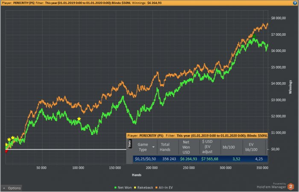The width and height of the screenshot is (299, 192).
Task: Click the $8 000,00 axis value
Action: tap(278, 18)
